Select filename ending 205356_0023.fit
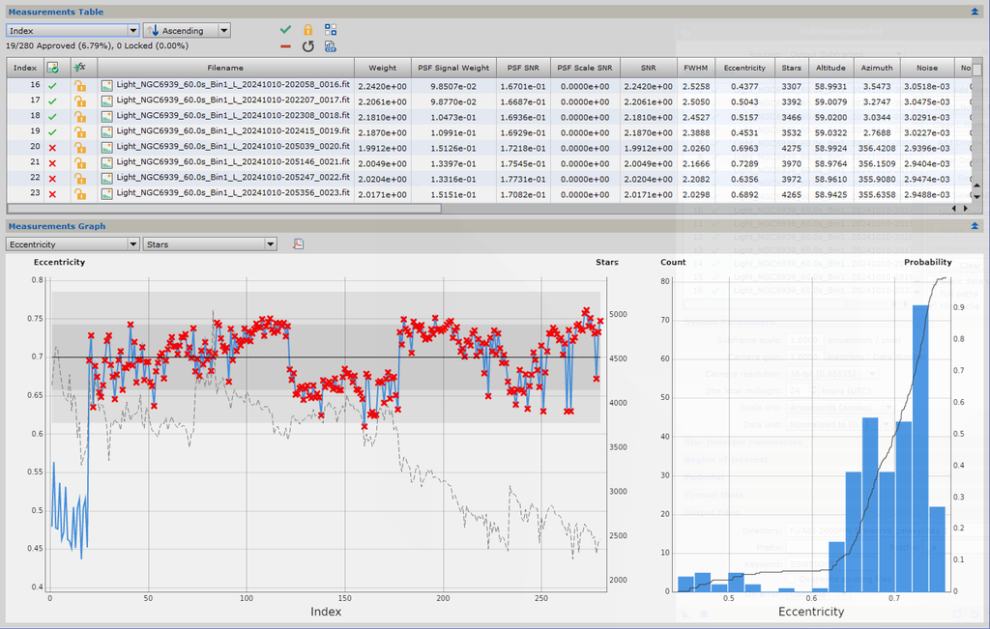This screenshot has width=990, height=629. point(233,193)
